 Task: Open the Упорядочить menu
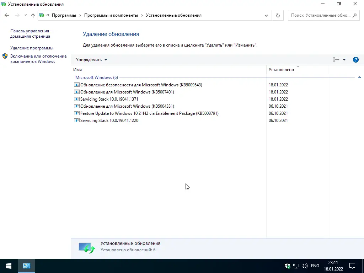pos(91,60)
